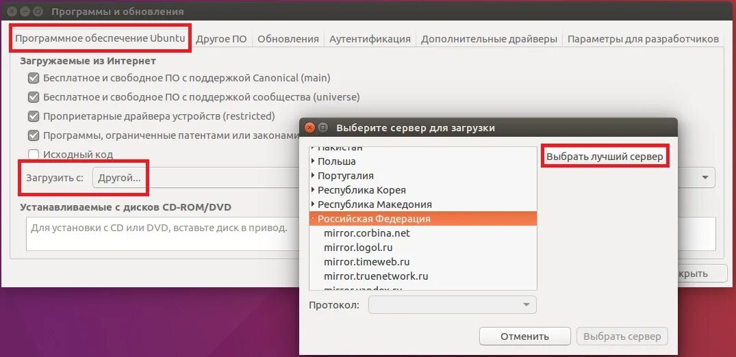This screenshot has height=357, width=736.
Task: Open the Загрузить с dropdown showing Другой...
Action: [x=404, y=178]
